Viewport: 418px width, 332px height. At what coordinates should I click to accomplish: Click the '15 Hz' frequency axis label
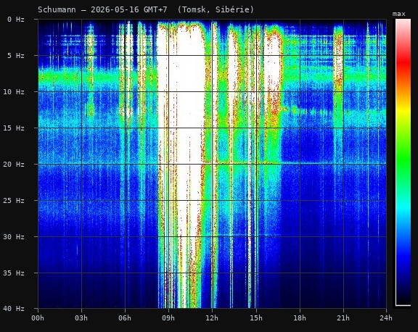[x=14, y=128]
